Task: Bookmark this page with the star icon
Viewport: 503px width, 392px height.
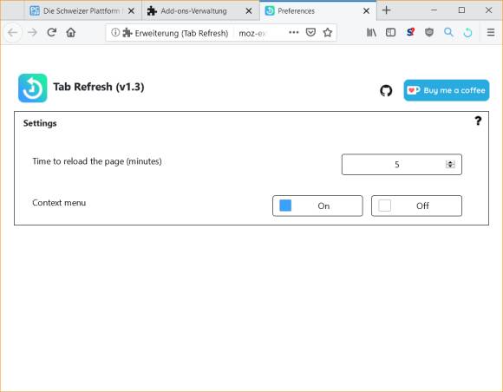Action: pyautogui.click(x=328, y=32)
